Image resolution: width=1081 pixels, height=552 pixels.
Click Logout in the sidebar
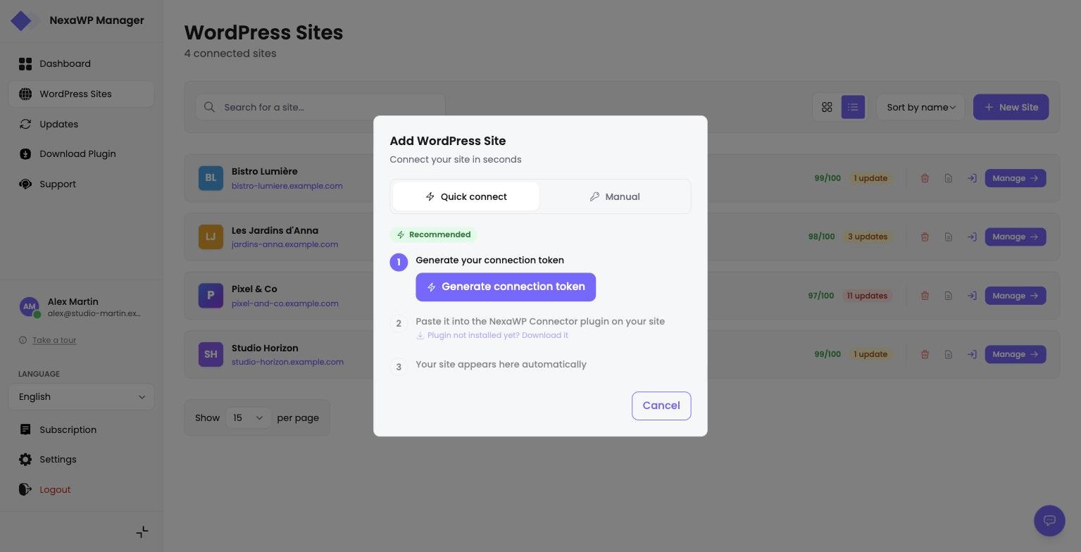(x=82, y=490)
